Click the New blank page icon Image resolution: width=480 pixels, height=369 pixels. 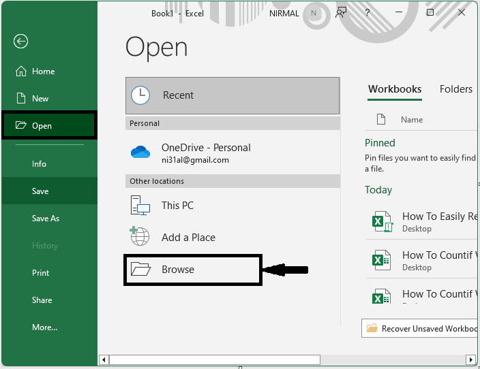click(21, 98)
